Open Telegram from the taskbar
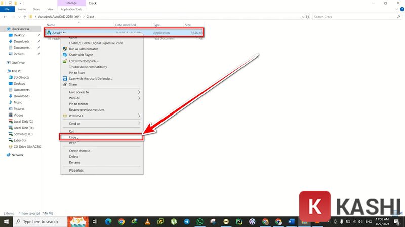The width and height of the screenshot is (405, 227). tap(187, 221)
